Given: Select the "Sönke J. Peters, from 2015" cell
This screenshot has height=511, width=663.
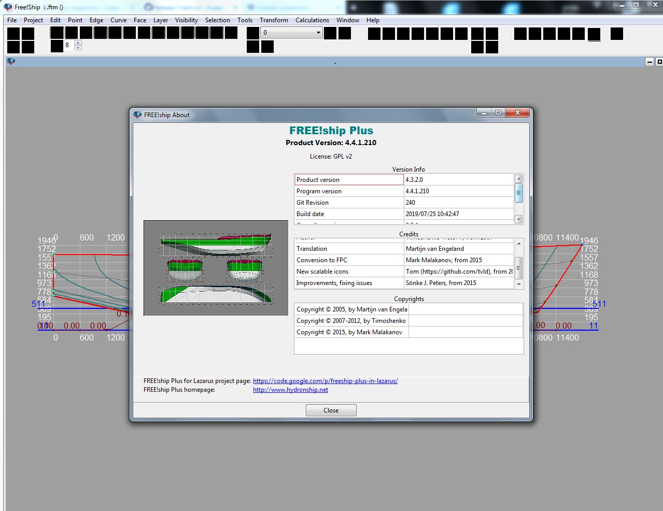Looking at the screenshot, I should tap(459, 283).
